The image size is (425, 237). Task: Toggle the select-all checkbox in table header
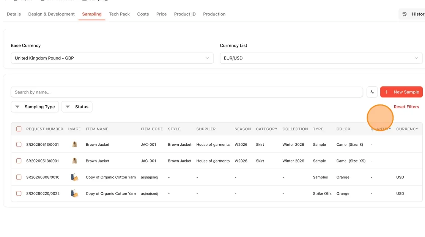(x=19, y=129)
